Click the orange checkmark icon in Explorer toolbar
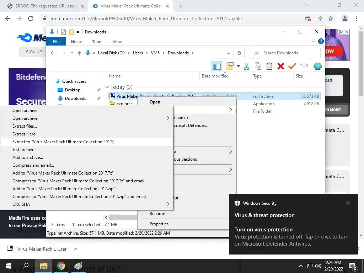The width and height of the screenshot is (364, 273). click(292, 66)
